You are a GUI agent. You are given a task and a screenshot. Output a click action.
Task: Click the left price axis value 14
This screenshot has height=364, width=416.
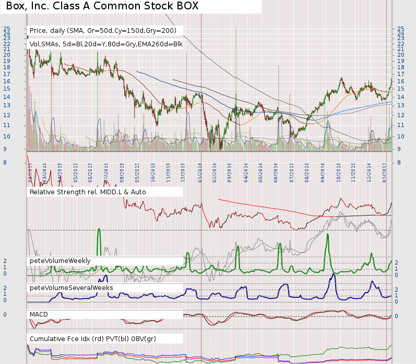click(x=7, y=97)
